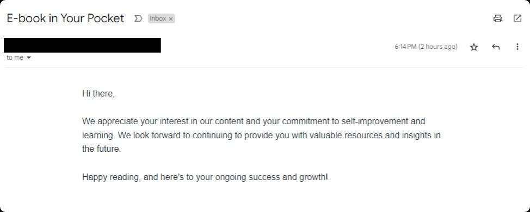Toggle the importance marker beside the subject

tap(138, 18)
